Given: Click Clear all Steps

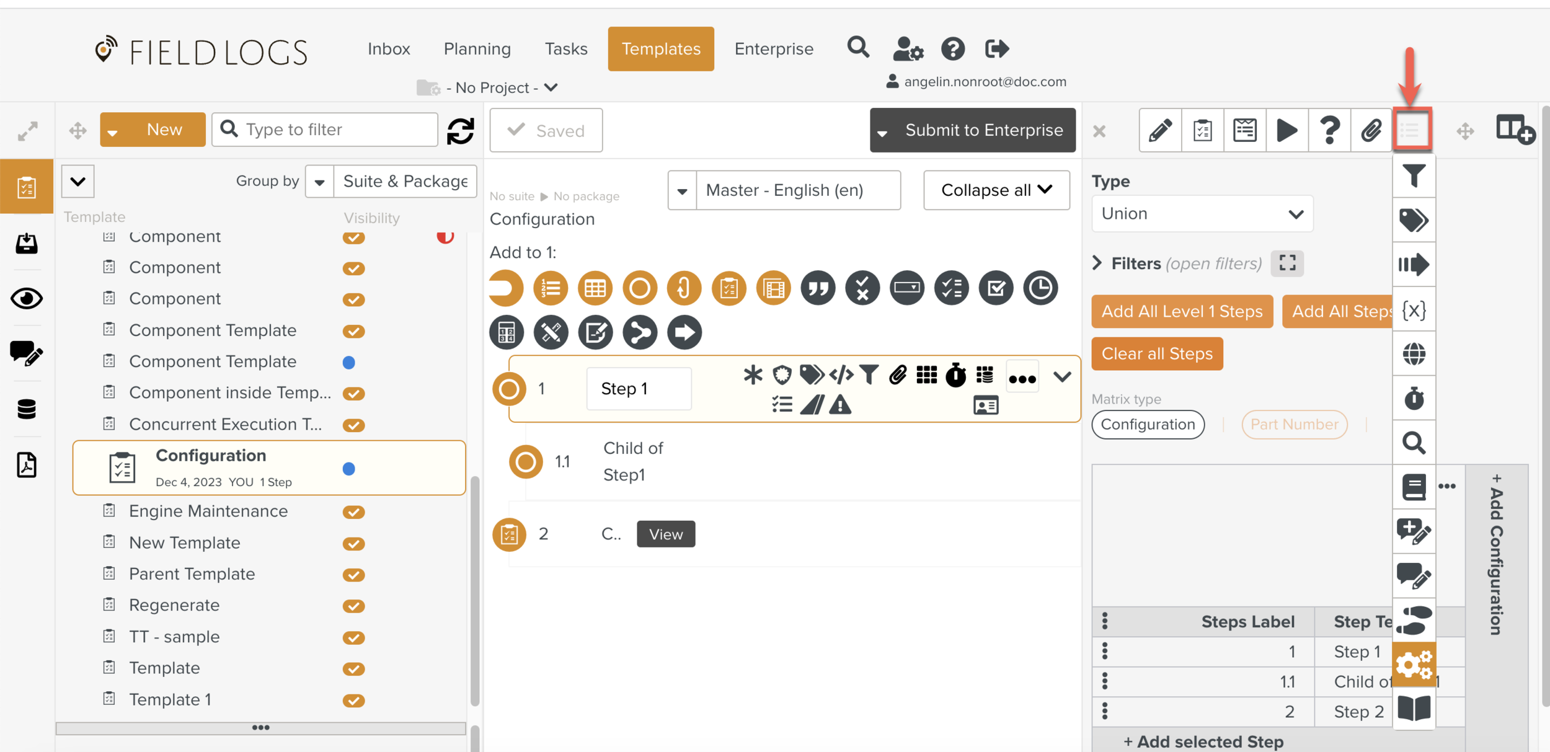Looking at the screenshot, I should click(1157, 353).
